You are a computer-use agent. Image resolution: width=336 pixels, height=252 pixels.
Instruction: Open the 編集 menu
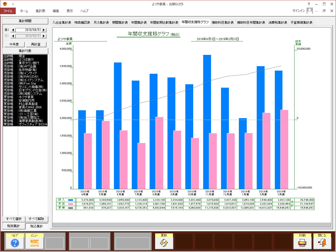click(x=56, y=11)
